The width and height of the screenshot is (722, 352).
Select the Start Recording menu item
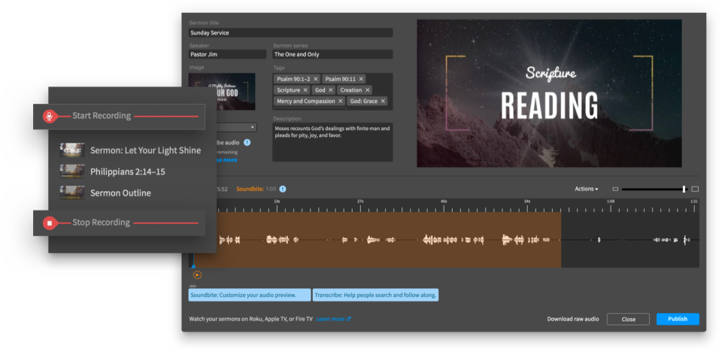click(119, 117)
